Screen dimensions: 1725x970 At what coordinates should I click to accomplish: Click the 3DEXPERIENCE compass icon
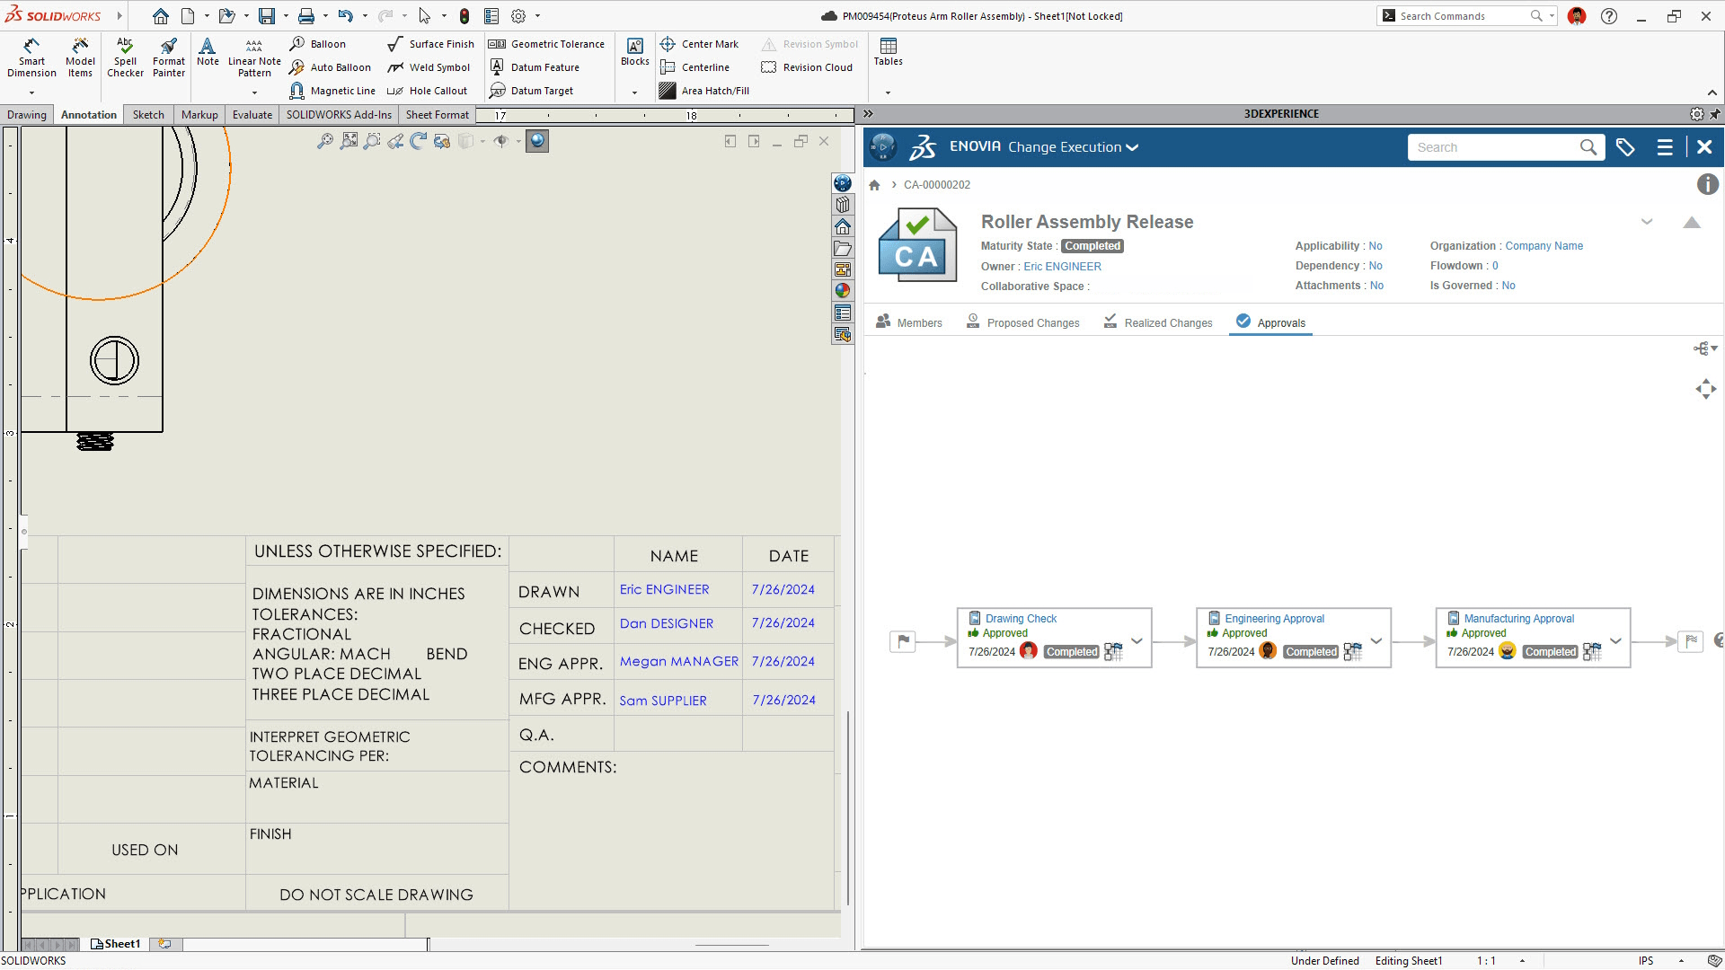[x=882, y=147]
